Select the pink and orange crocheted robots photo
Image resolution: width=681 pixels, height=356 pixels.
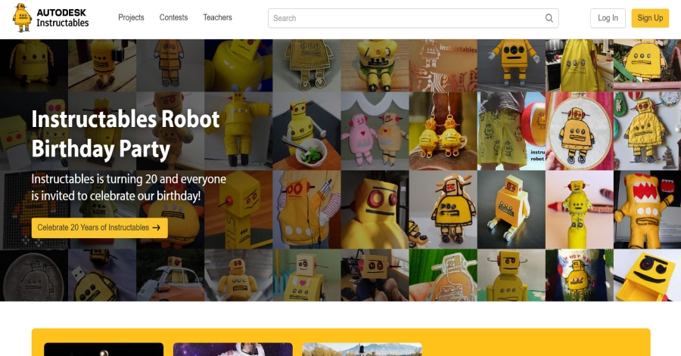tap(375, 131)
